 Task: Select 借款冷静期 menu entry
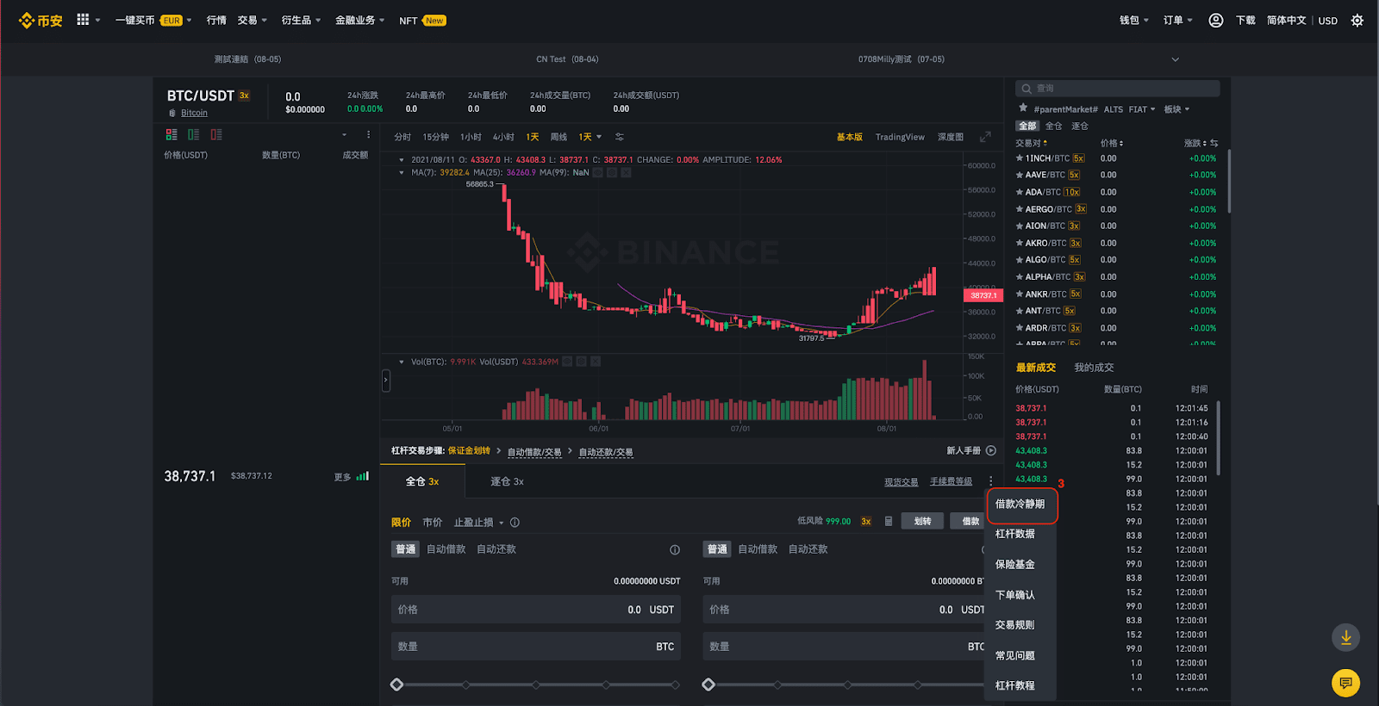click(1021, 504)
